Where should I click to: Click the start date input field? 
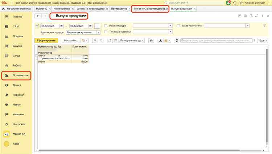50,26
